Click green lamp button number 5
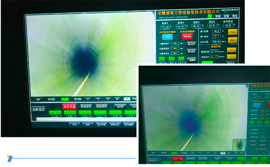 tap(115, 112)
